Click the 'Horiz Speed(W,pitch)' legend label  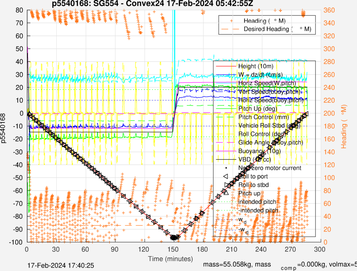pos(267,83)
